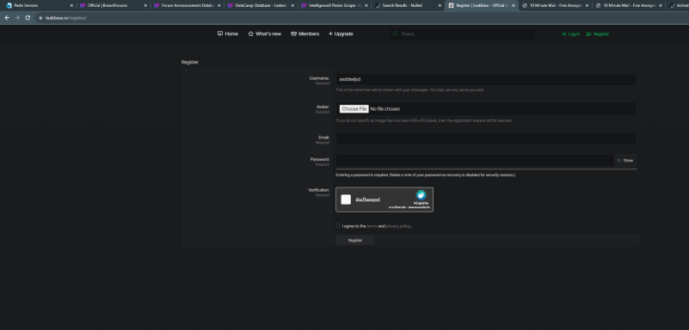Click the Username input field

tap(486, 79)
